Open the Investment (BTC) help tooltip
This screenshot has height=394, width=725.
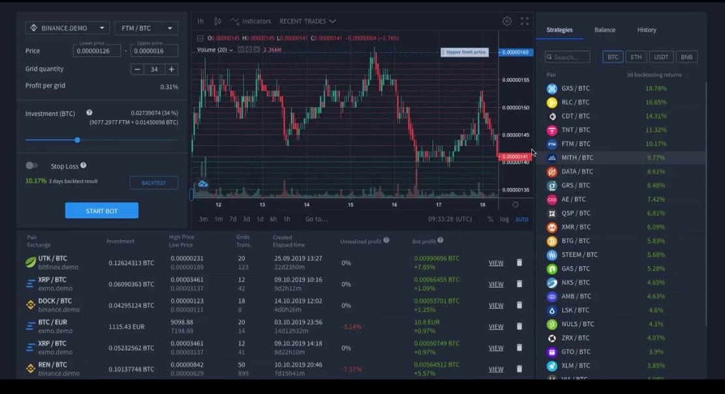tap(89, 113)
